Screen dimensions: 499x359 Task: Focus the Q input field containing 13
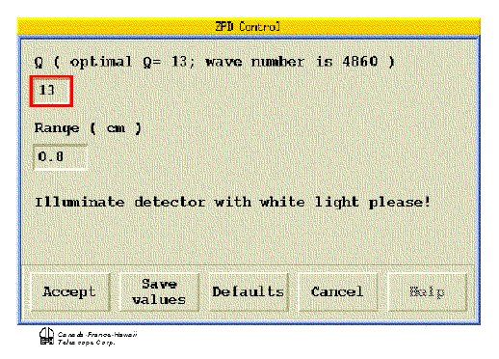point(51,91)
